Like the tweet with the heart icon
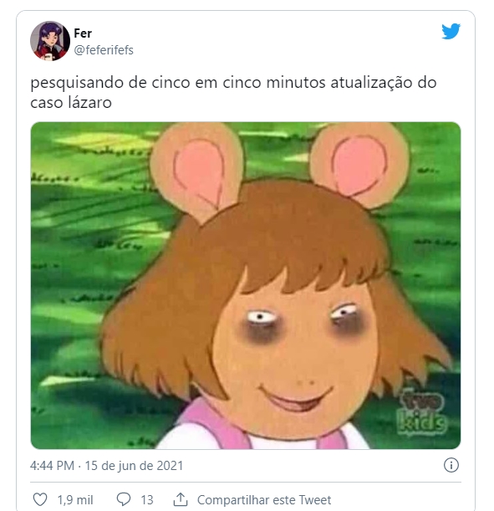The height and width of the screenshot is (511, 494). tap(40, 499)
